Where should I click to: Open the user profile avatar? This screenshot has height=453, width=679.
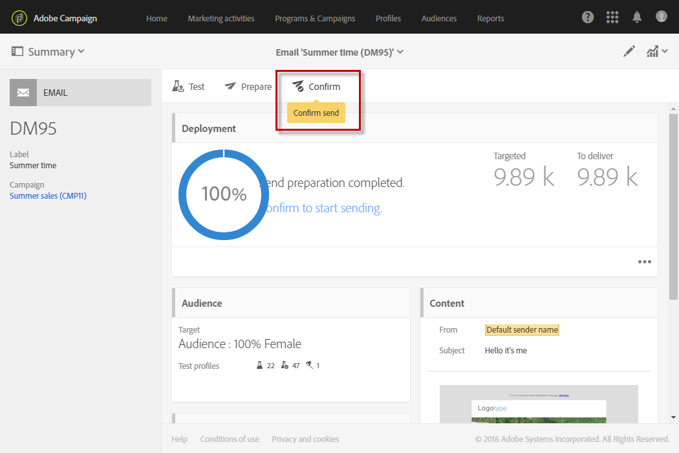pos(662,16)
